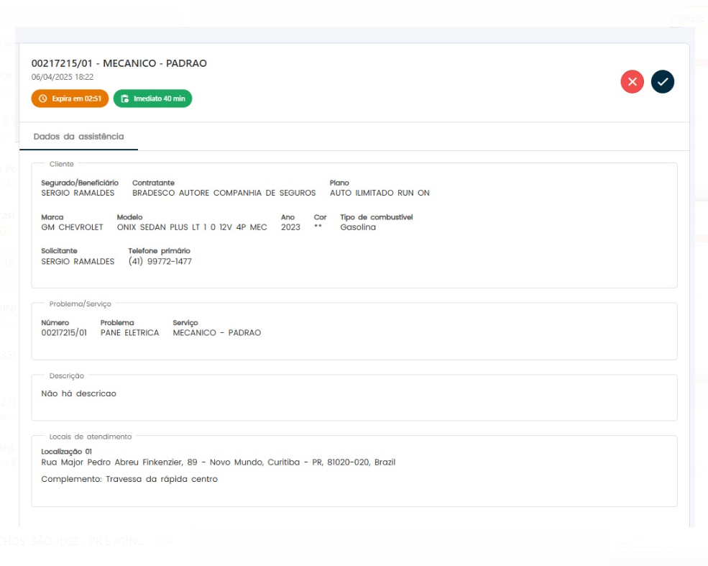The height and width of the screenshot is (566, 708).
Task: Click the clock icon in Expira badge
Action: tap(43, 99)
